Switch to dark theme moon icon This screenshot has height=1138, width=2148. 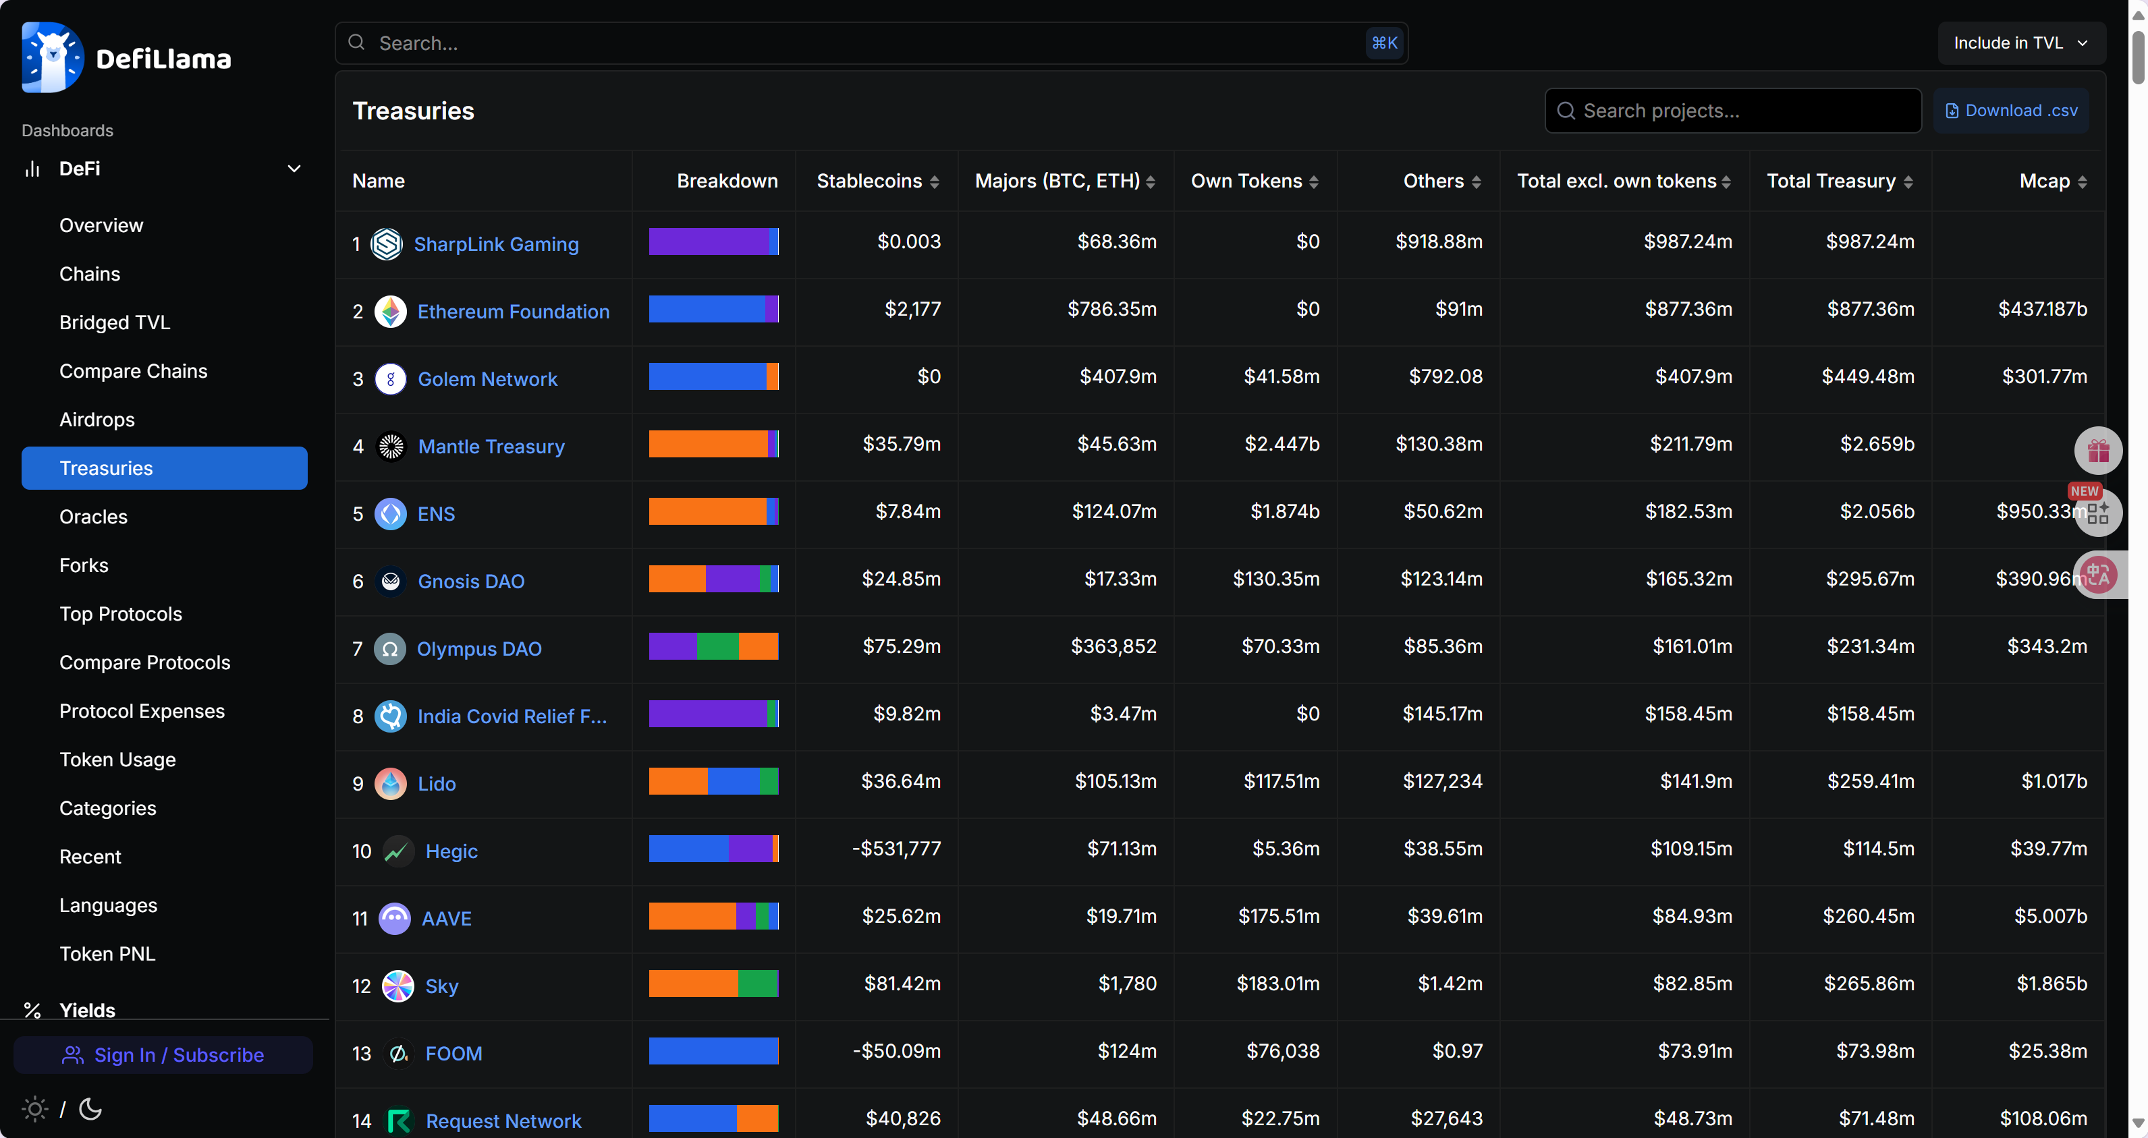pyautogui.click(x=90, y=1109)
